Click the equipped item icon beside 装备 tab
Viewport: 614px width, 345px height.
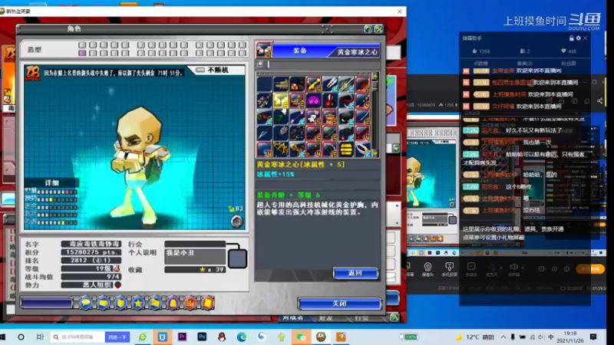coord(264,51)
